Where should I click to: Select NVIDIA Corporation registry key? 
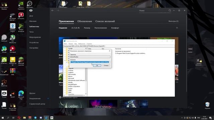pyautogui.click(x=74, y=86)
